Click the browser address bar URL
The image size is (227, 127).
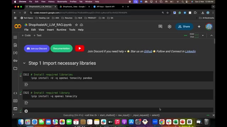[81, 13]
